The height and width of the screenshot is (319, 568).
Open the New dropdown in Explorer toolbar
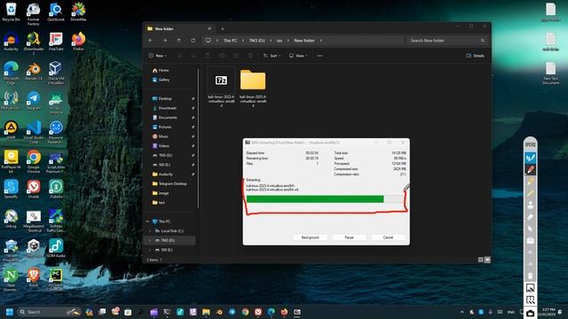coord(158,56)
